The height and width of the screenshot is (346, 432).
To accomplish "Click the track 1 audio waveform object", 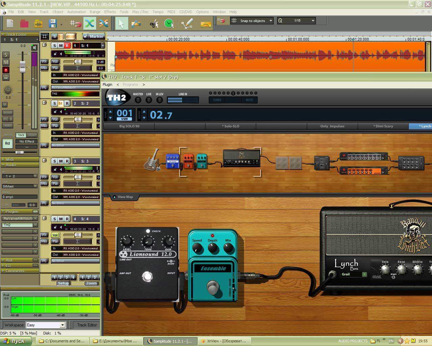I will pyautogui.click(x=270, y=56).
